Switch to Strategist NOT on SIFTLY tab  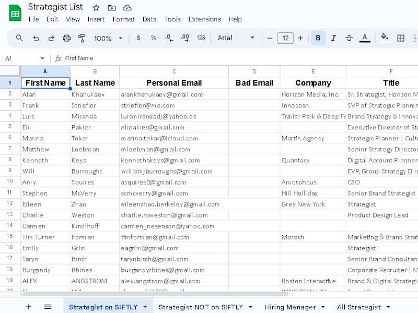click(201, 307)
